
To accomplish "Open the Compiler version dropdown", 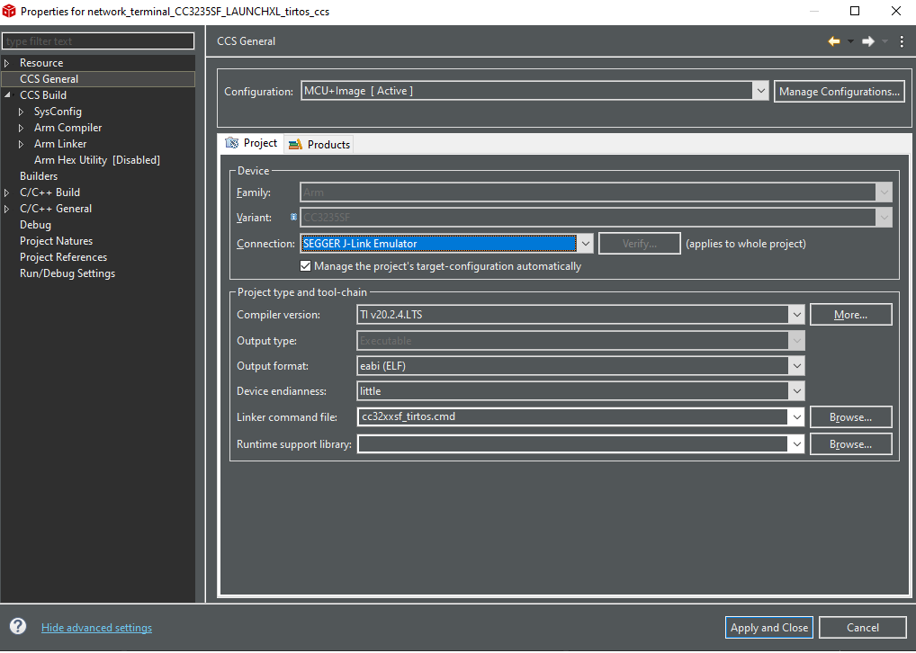I will [x=796, y=314].
